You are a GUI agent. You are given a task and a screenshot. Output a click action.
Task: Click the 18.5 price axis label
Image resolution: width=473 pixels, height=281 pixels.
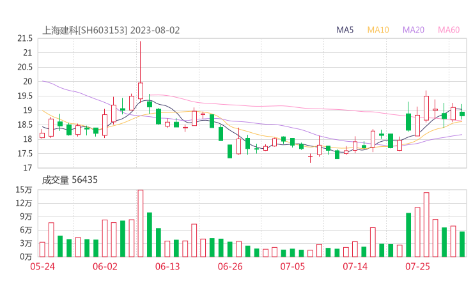tap(25, 125)
